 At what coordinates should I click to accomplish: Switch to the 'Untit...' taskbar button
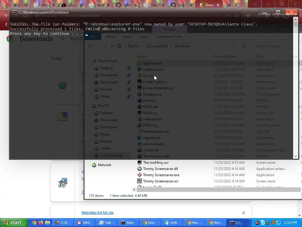[x=172, y=223]
